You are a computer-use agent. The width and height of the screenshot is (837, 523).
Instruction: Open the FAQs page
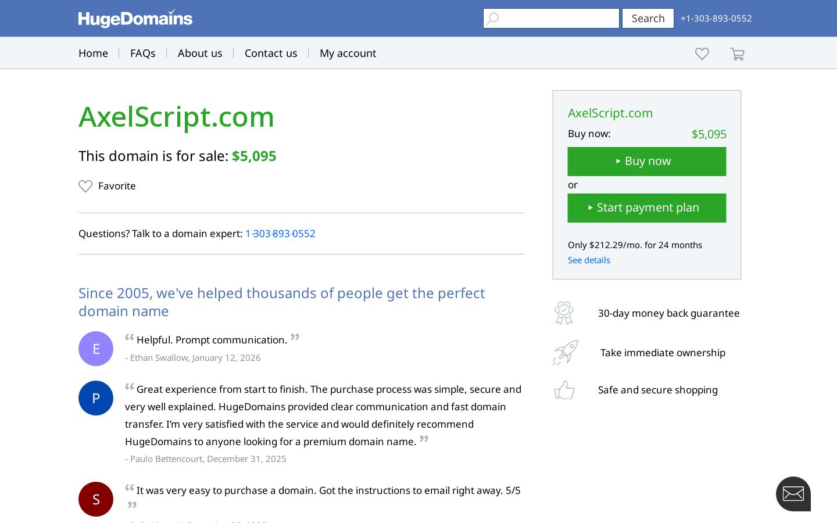(143, 53)
